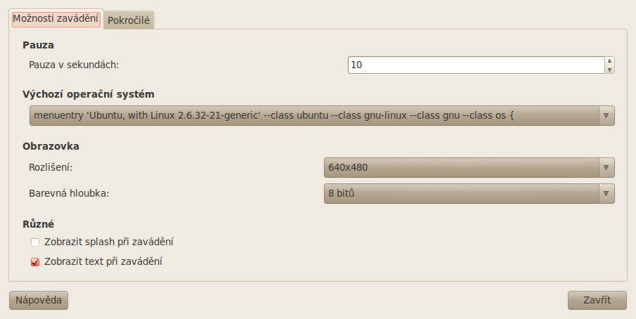Increase pause seconds with the up arrow
The image size is (636, 319).
pyautogui.click(x=609, y=61)
